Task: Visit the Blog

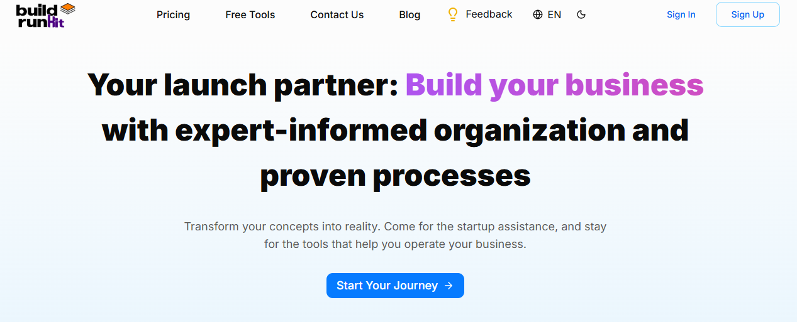Action: tap(410, 14)
